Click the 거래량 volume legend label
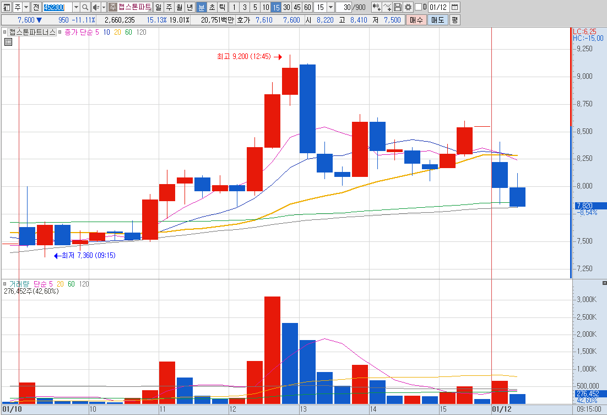The width and height of the screenshot is (607, 415). click(19, 284)
